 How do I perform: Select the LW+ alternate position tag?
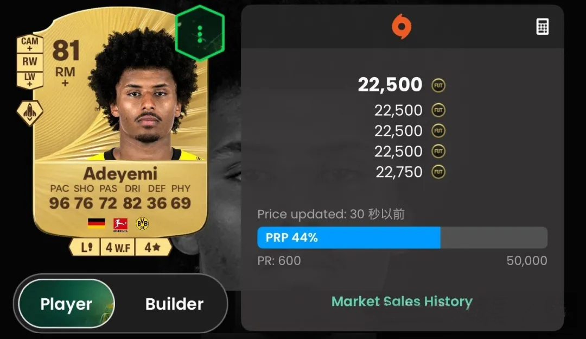pos(30,80)
